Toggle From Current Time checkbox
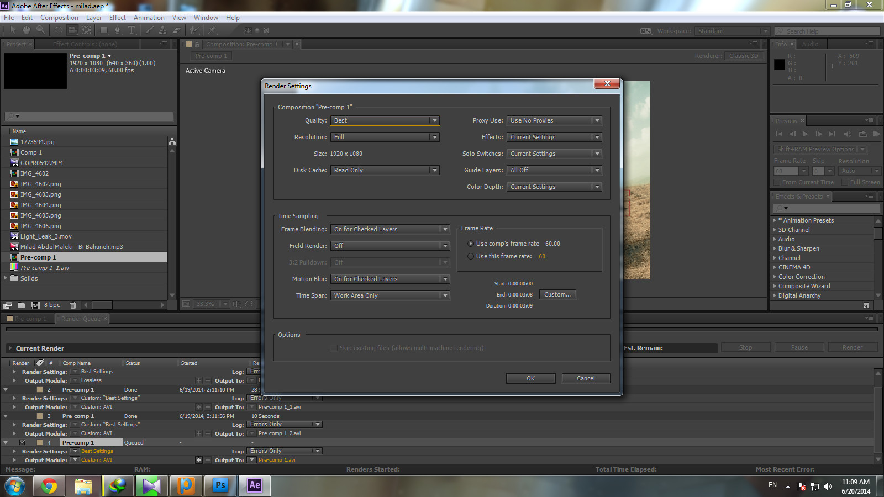884x497 pixels. click(x=777, y=182)
